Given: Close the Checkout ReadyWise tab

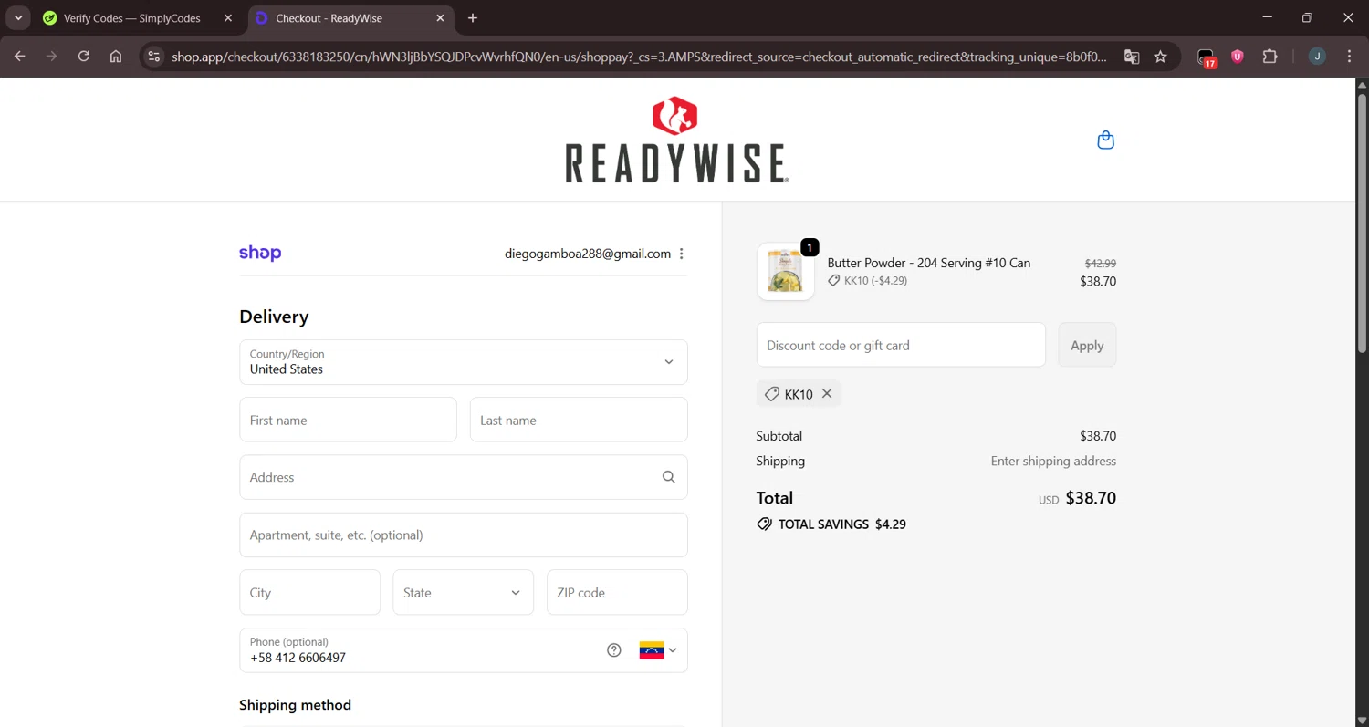Looking at the screenshot, I should 440,18.
